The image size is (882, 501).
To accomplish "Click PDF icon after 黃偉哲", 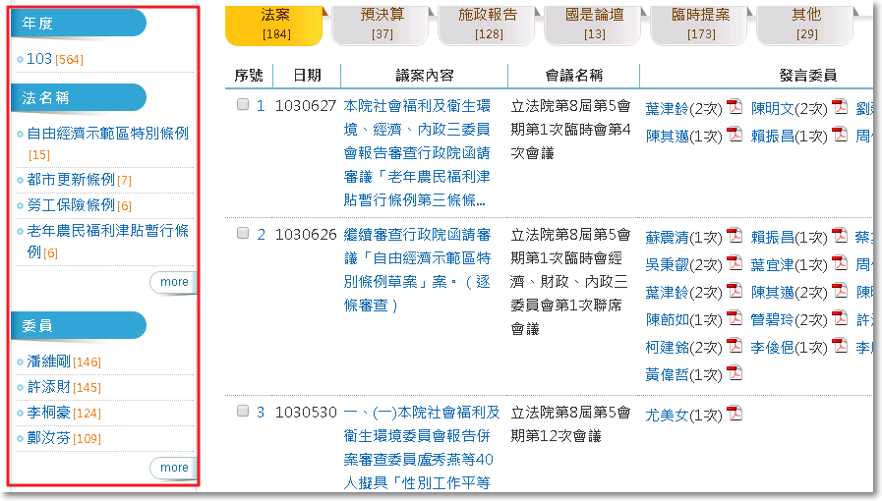I will point(734,373).
